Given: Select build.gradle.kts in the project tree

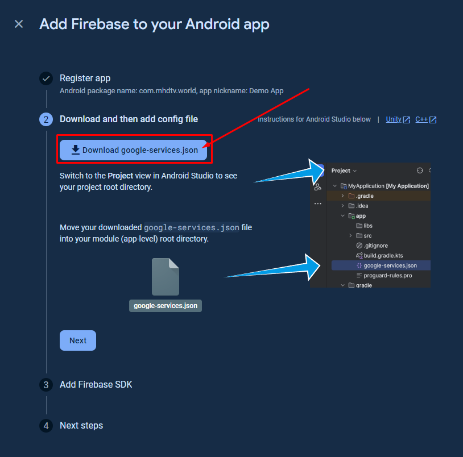Looking at the screenshot, I should tap(379, 255).
